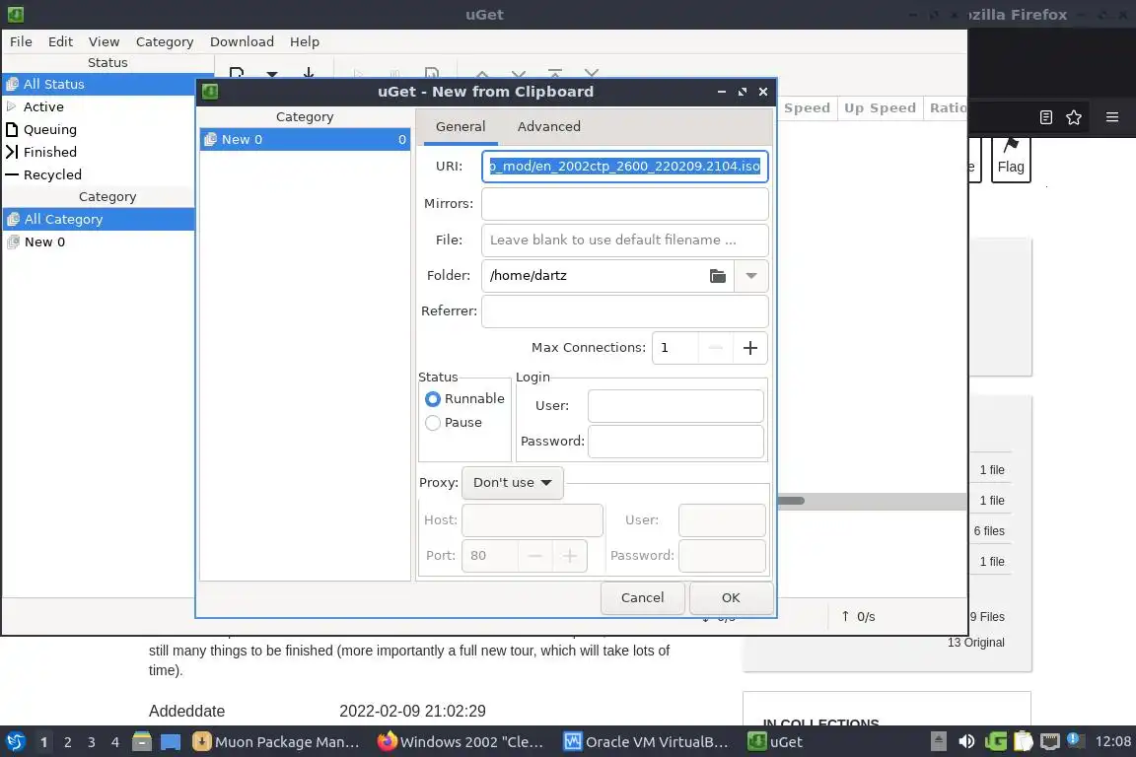1136x757 pixels.
Task: Click the OK button
Action: 731,598
